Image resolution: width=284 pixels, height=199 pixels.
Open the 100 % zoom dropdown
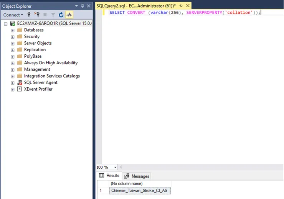[115, 167]
